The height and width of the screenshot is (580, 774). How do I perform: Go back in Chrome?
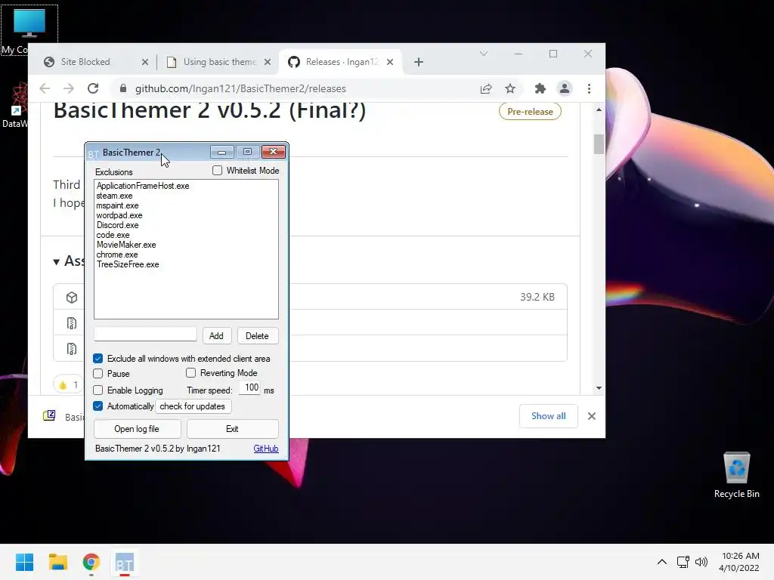click(45, 89)
